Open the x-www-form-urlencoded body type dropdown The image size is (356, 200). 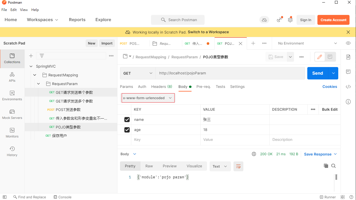pyautogui.click(x=148, y=98)
